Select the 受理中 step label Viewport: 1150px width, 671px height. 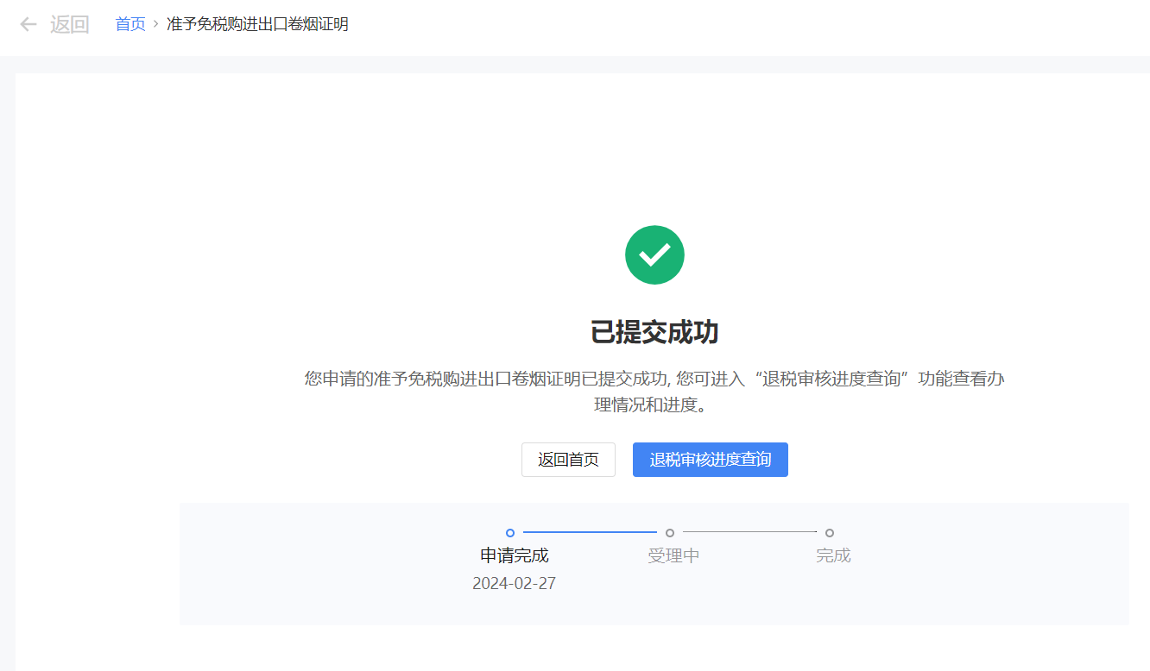(x=673, y=555)
